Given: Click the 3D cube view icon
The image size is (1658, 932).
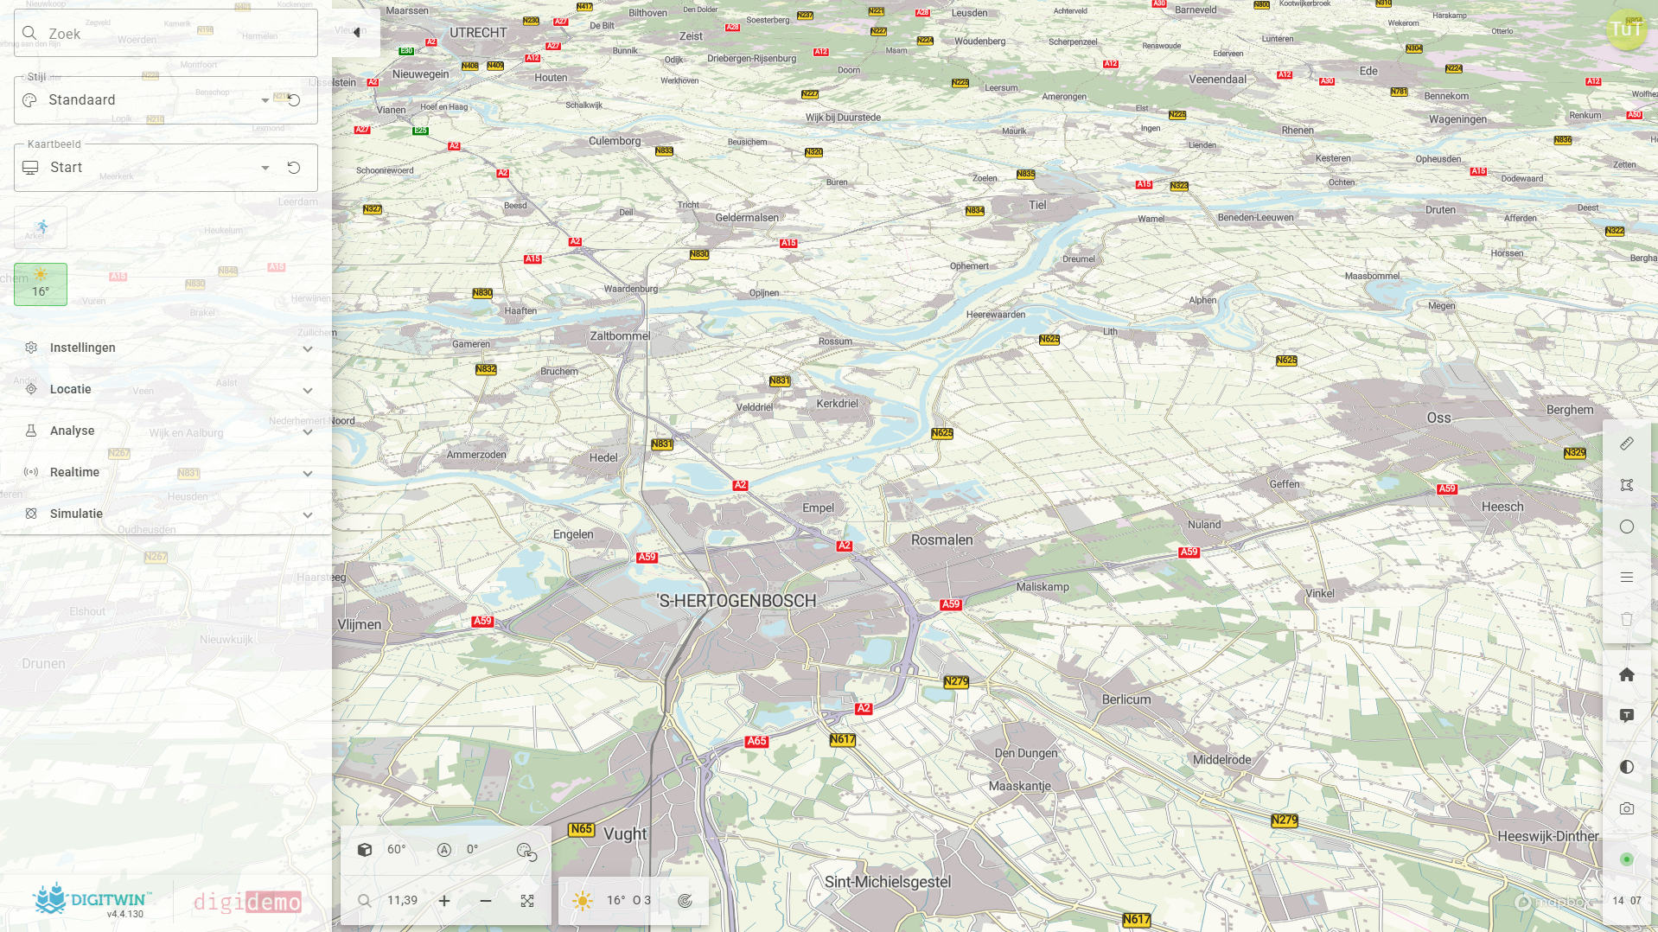Looking at the screenshot, I should [x=365, y=849].
